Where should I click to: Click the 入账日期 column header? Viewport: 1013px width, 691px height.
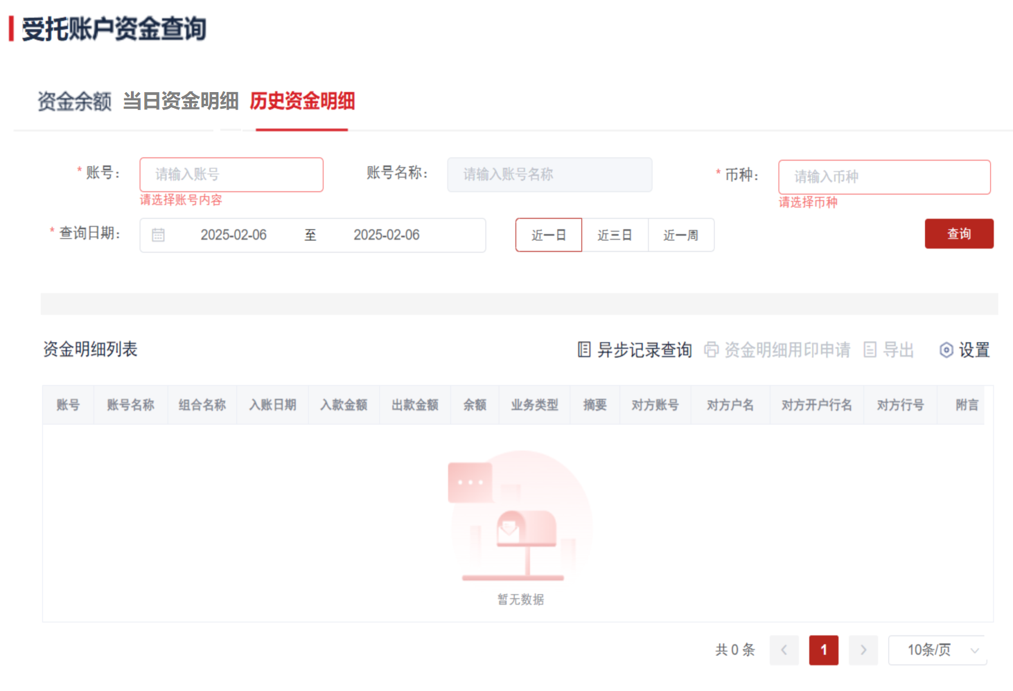tap(272, 405)
